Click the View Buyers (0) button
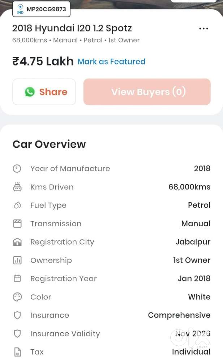Screen dimensions: 223x362 [147, 92]
